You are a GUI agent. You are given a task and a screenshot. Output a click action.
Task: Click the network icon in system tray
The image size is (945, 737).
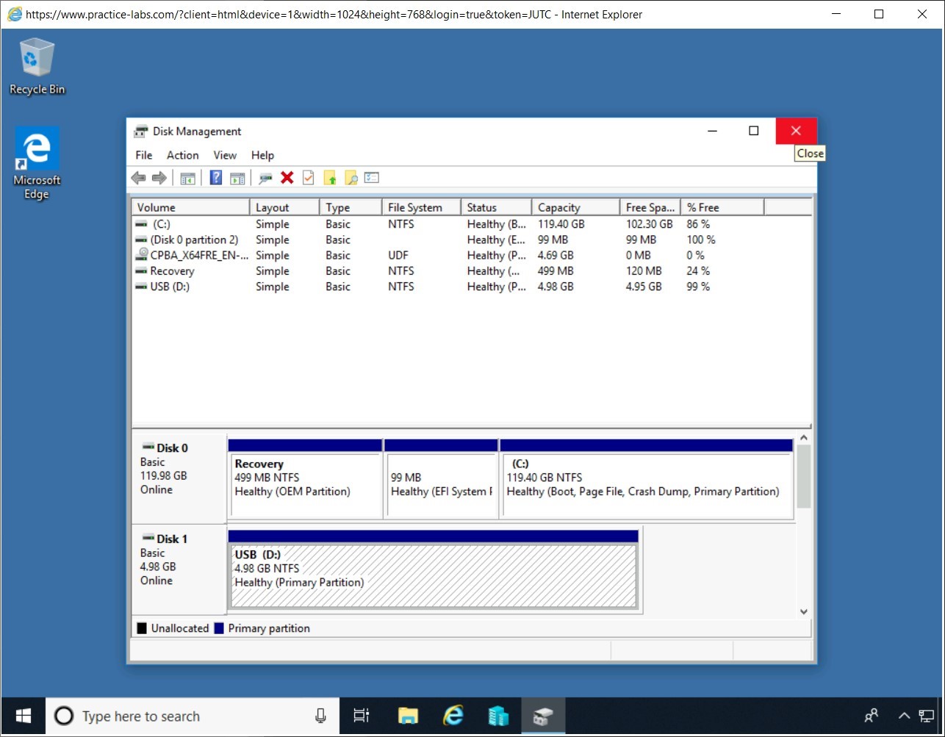point(927,716)
